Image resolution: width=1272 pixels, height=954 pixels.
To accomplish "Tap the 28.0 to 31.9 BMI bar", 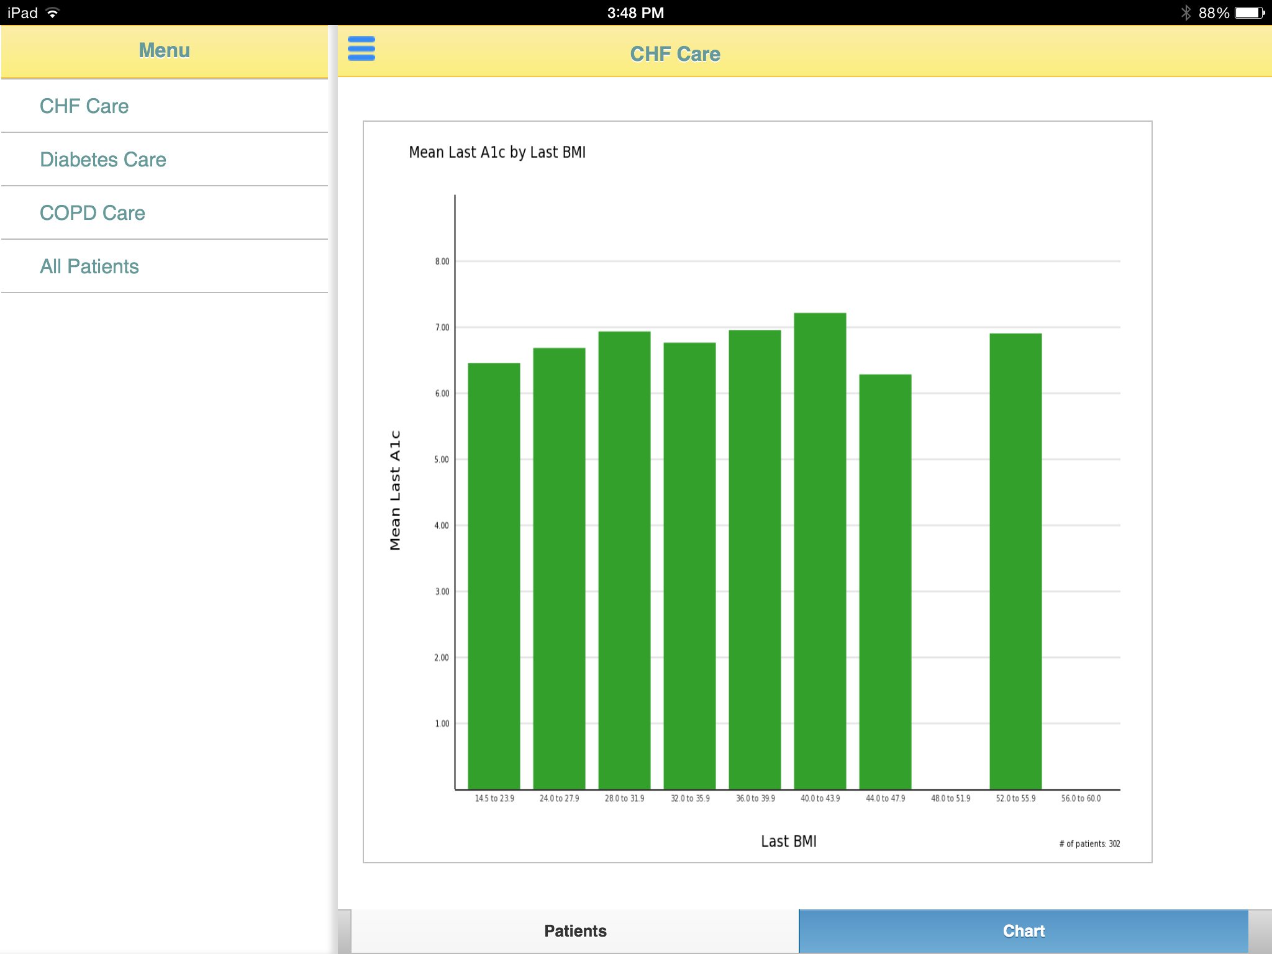I will (x=624, y=560).
